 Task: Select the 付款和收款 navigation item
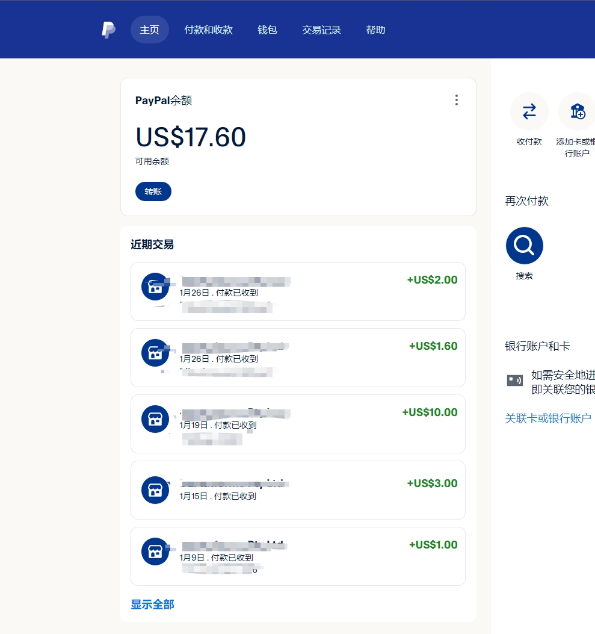click(x=209, y=29)
